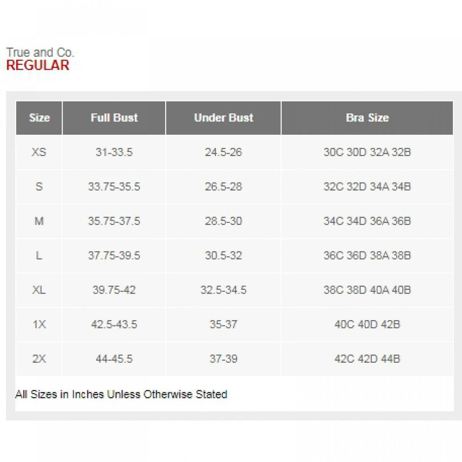Select the L size row label

39,255
